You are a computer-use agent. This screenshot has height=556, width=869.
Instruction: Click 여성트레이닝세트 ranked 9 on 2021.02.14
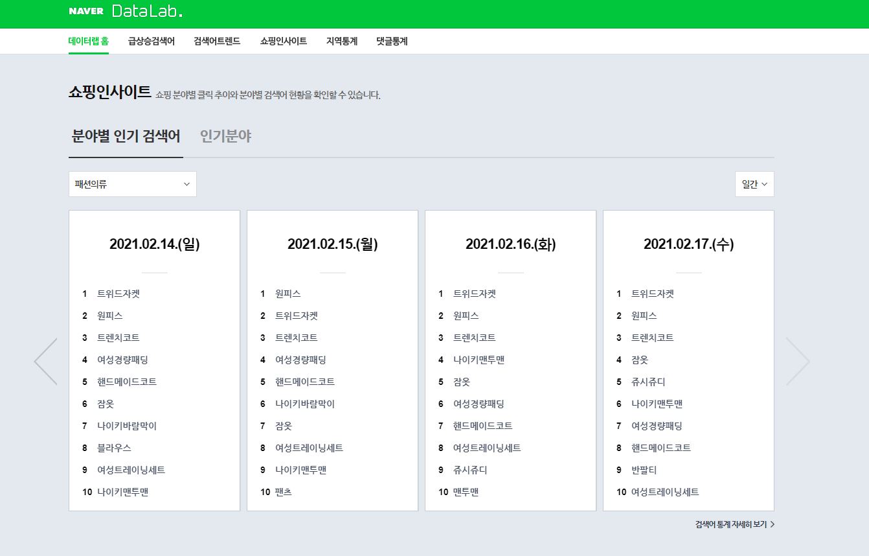(131, 470)
